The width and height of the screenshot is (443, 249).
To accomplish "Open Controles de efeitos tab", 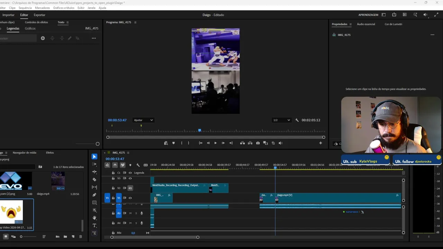I will 36,22.
